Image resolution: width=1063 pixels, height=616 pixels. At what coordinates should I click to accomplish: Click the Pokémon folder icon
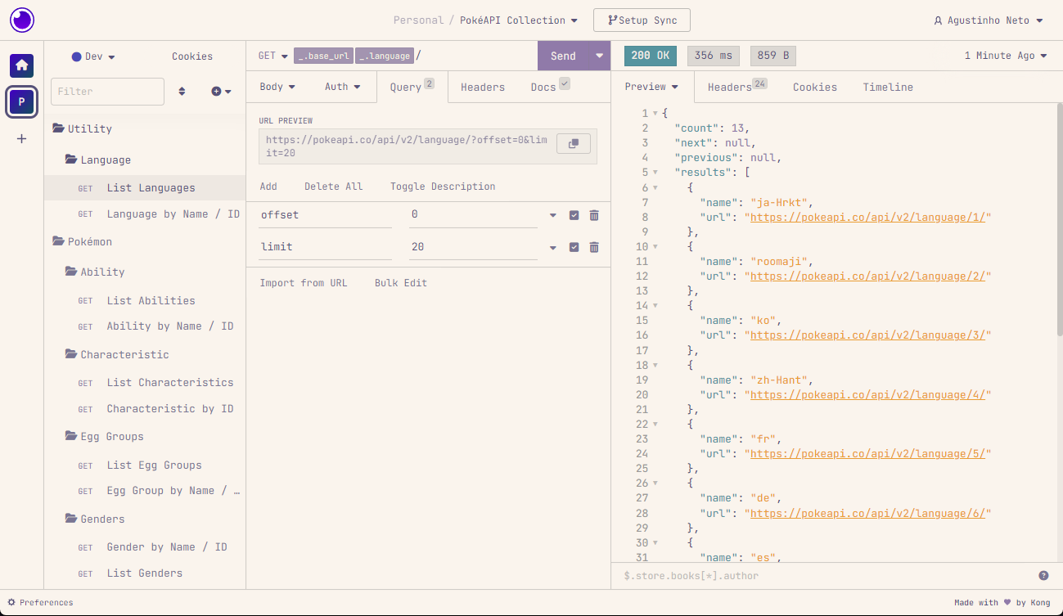point(58,241)
